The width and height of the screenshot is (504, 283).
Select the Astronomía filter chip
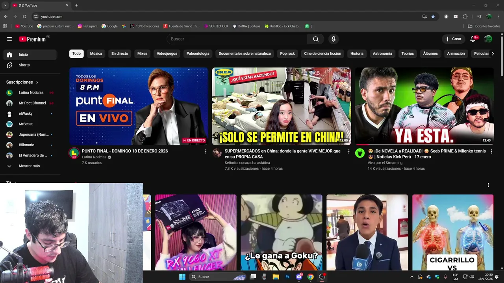point(382,53)
